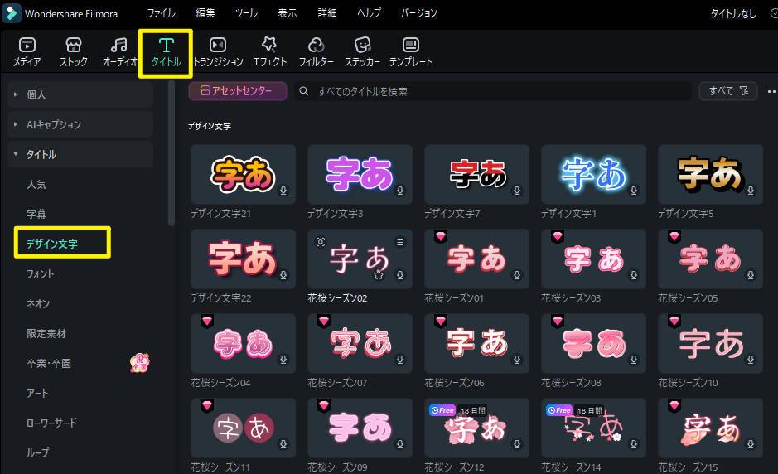Download デザイン文字7 via its download icon
This screenshot has height=474, width=778.
coord(517,191)
